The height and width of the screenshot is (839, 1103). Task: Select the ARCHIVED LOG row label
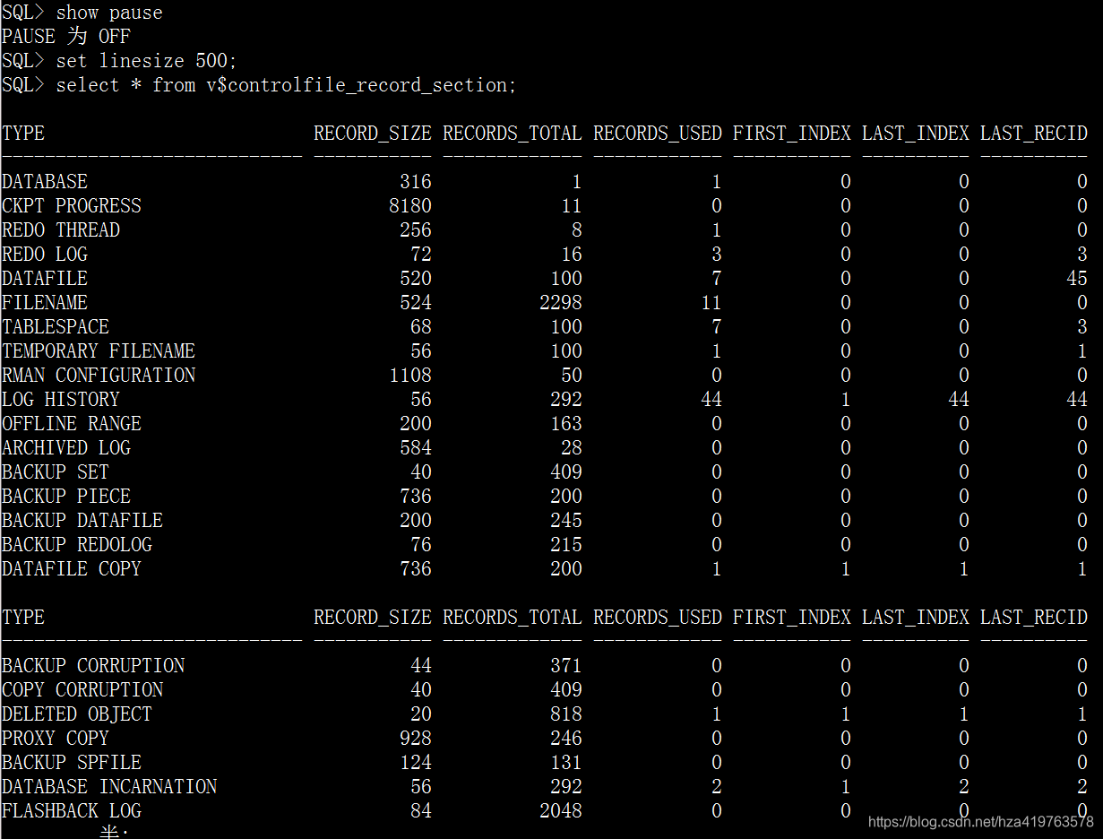[x=66, y=447]
